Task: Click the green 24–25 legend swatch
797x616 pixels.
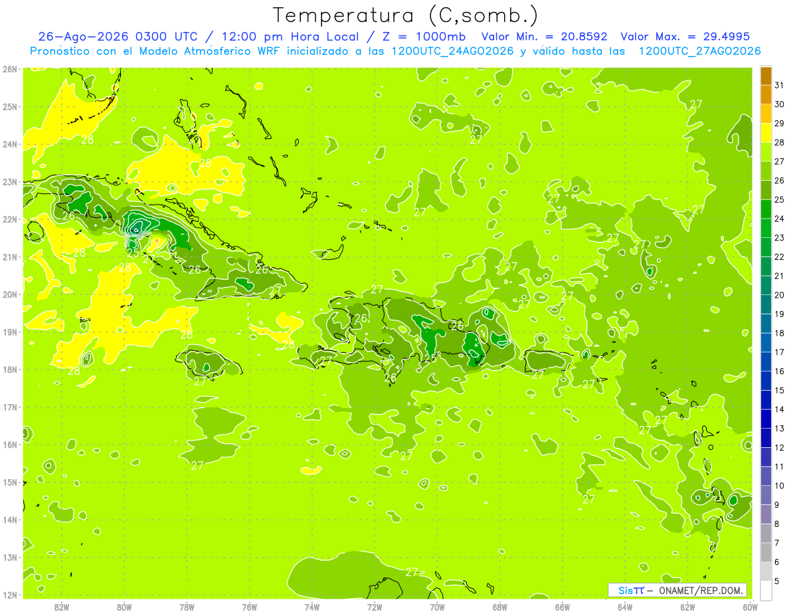Action: (x=766, y=209)
